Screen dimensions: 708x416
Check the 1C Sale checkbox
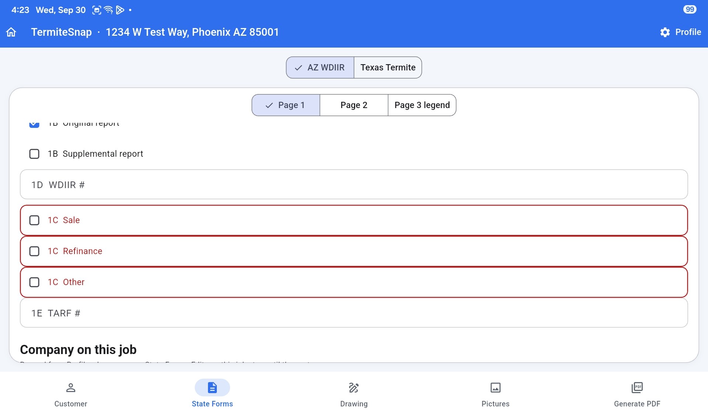click(34, 220)
